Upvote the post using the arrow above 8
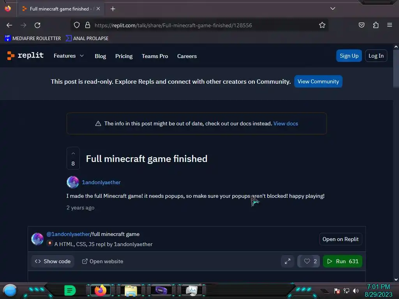The width and height of the screenshot is (399, 299). coord(73,153)
